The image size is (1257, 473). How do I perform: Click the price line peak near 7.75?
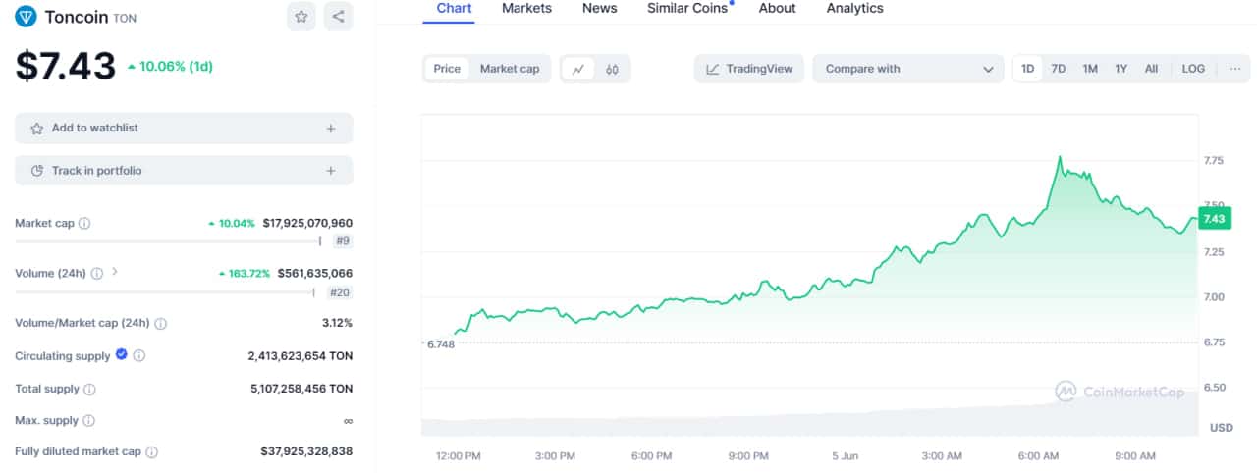pyautogui.click(x=1059, y=157)
